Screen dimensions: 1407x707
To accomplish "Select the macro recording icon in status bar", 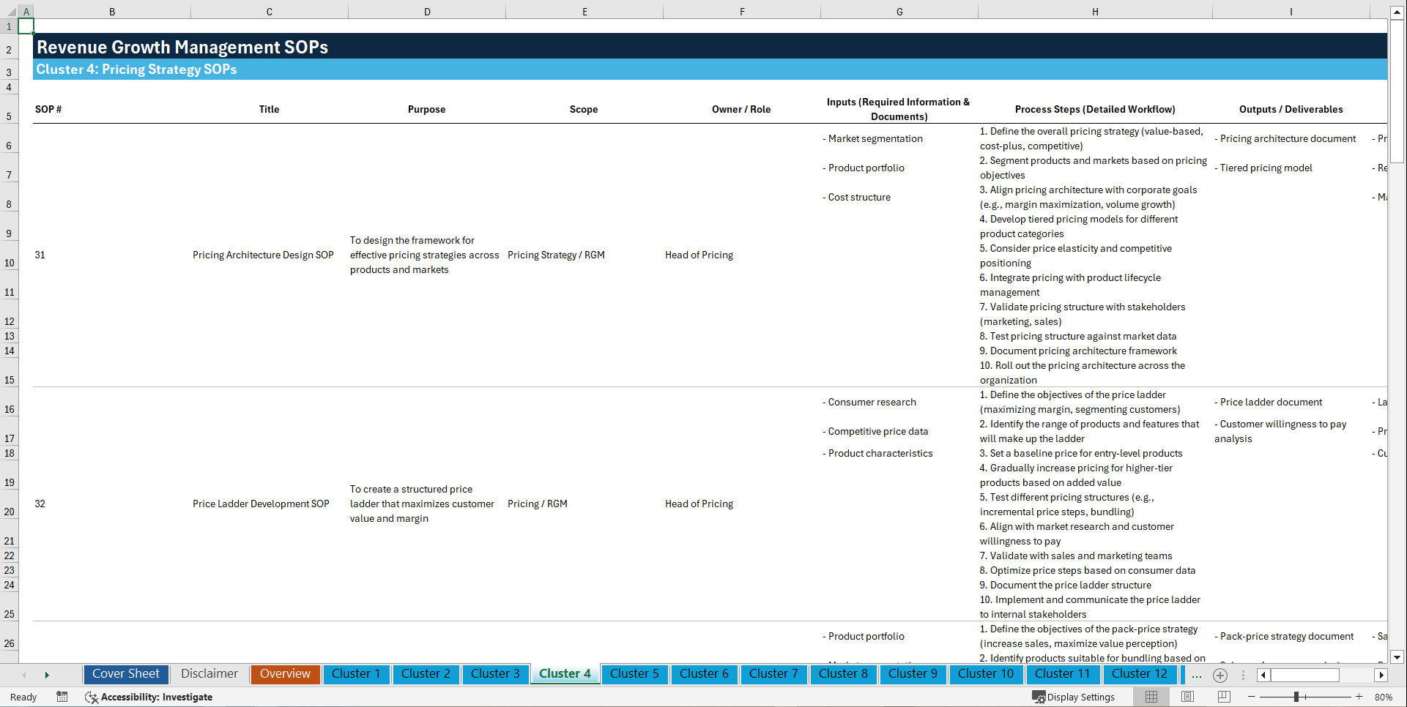I will point(62,697).
